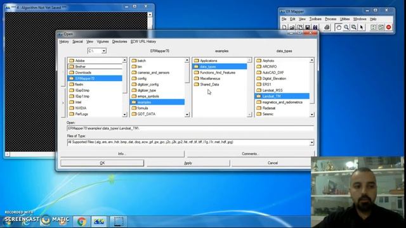
Task: Open the Special menu in Open dialog
Action: coord(77,41)
